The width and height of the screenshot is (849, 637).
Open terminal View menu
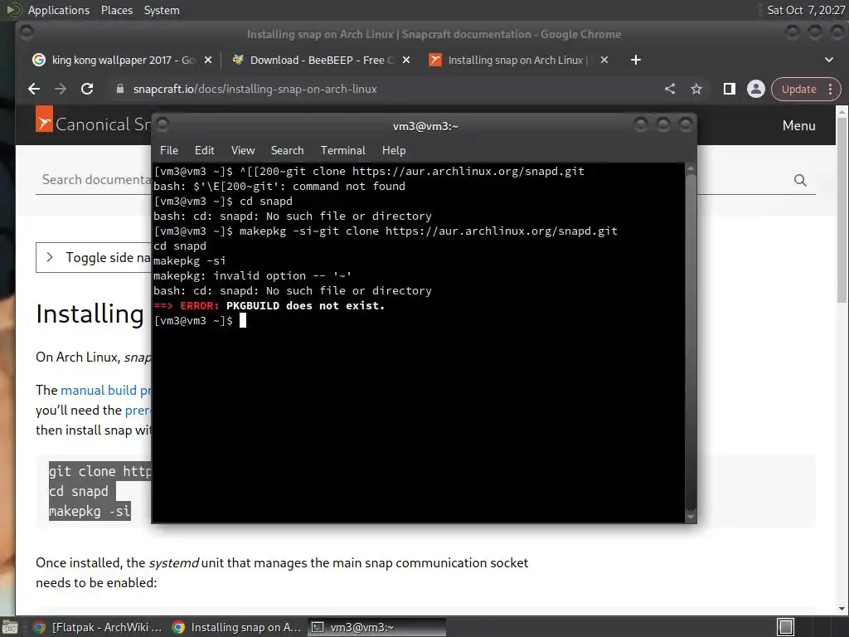(243, 150)
